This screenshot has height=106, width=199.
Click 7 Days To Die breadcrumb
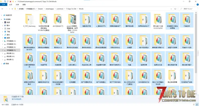[71, 9]
